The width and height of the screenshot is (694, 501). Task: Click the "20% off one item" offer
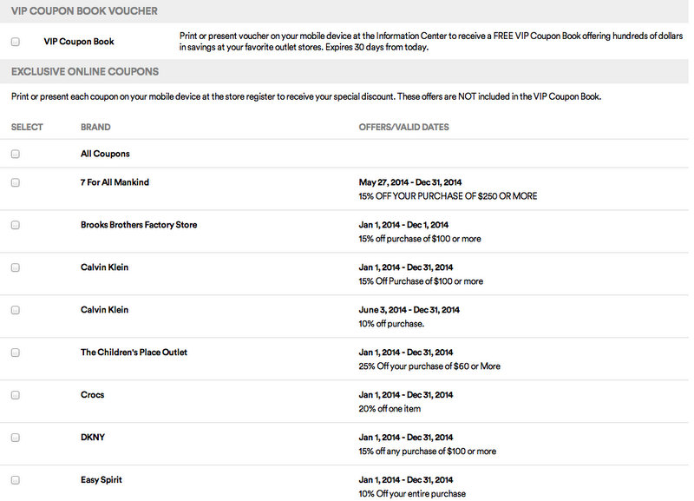point(390,409)
